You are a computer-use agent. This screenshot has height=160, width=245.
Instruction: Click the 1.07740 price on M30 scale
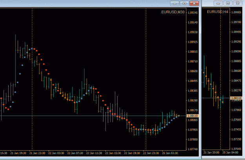192,149
